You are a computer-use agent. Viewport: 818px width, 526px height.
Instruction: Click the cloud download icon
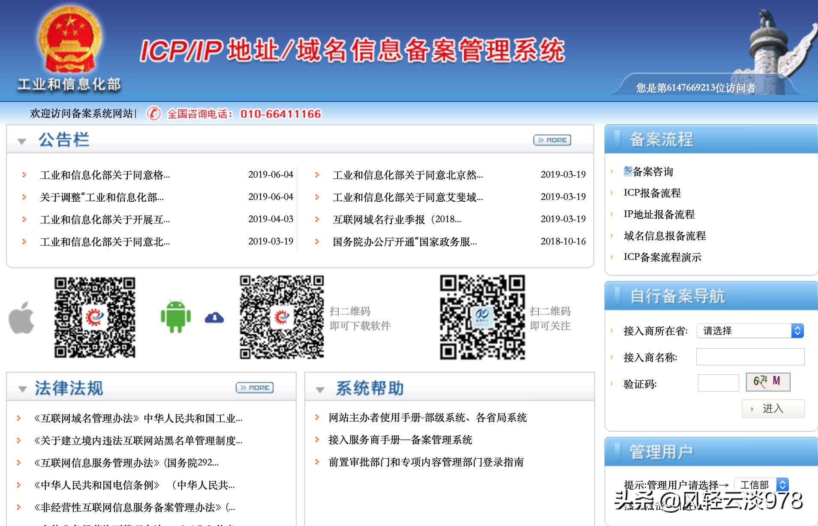pyautogui.click(x=214, y=317)
